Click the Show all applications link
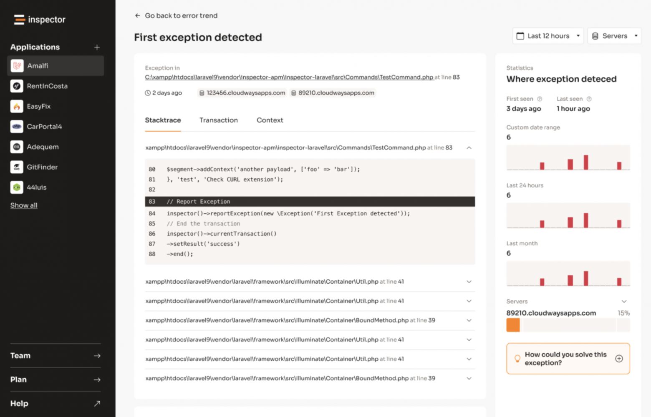 (x=23, y=205)
